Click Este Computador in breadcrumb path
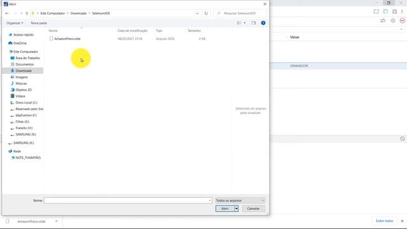 tap(52, 13)
